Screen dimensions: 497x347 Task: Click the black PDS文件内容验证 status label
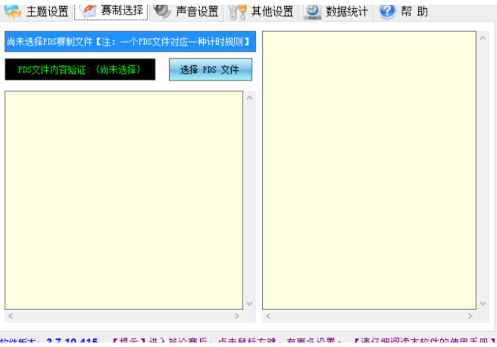click(80, 70)
